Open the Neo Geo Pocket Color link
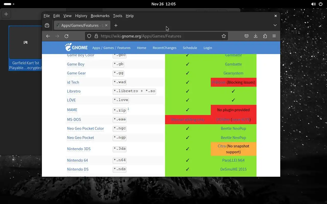 [86, 129]
